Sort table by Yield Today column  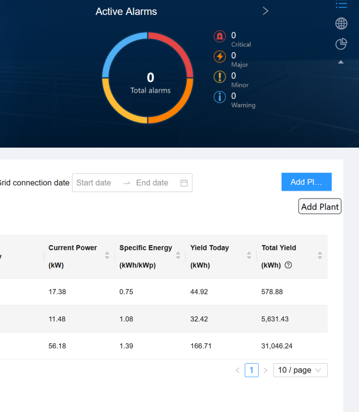(x=249, y=255)
